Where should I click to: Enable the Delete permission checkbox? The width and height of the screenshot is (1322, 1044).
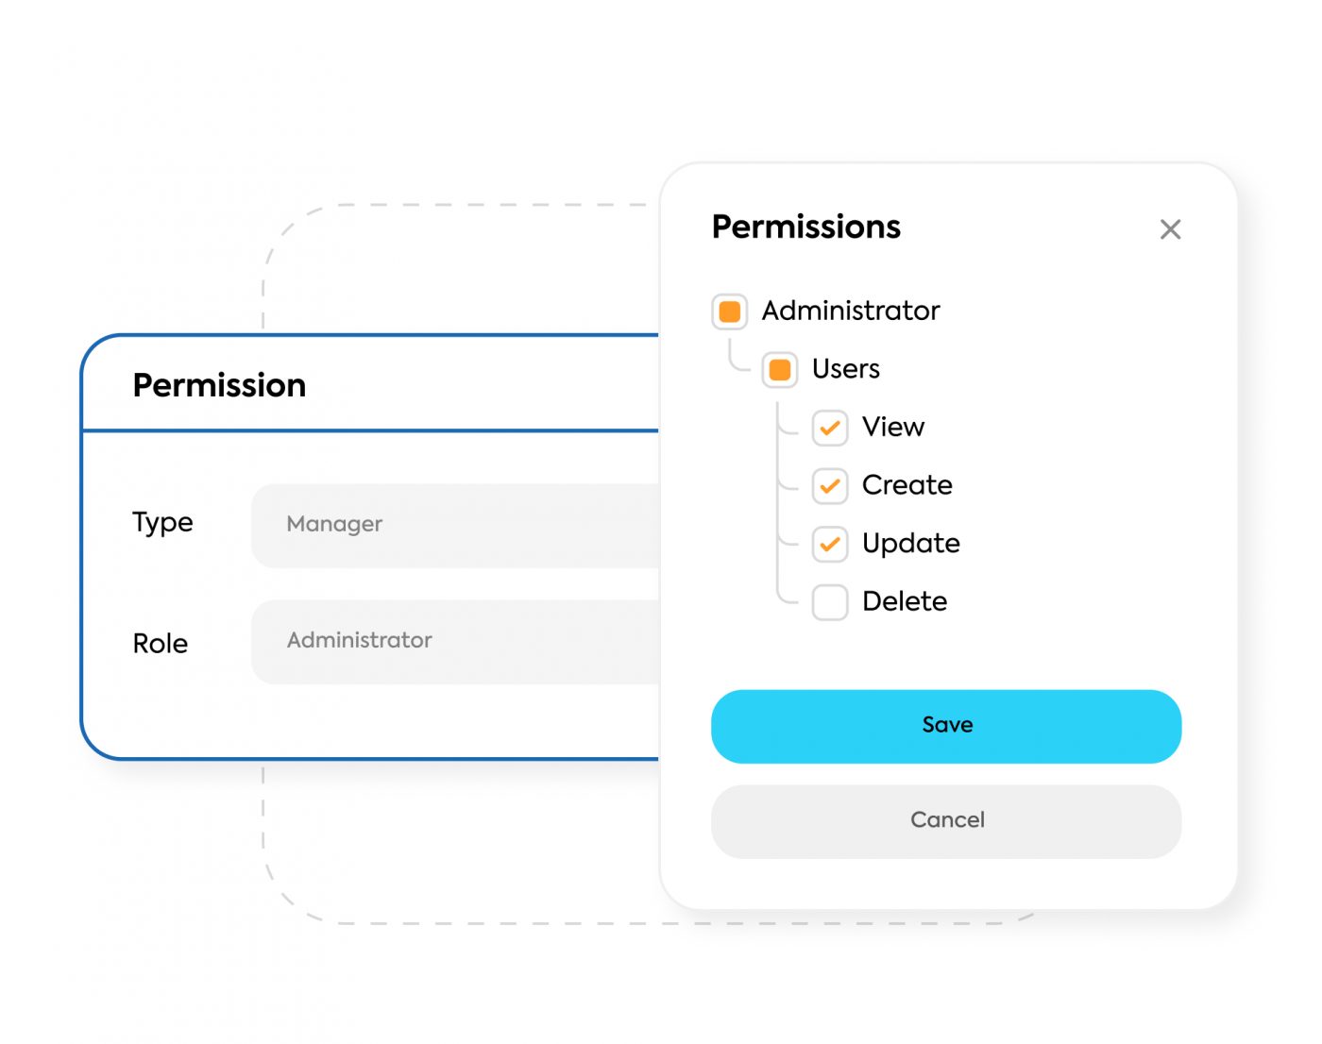[x=830, y=602]
